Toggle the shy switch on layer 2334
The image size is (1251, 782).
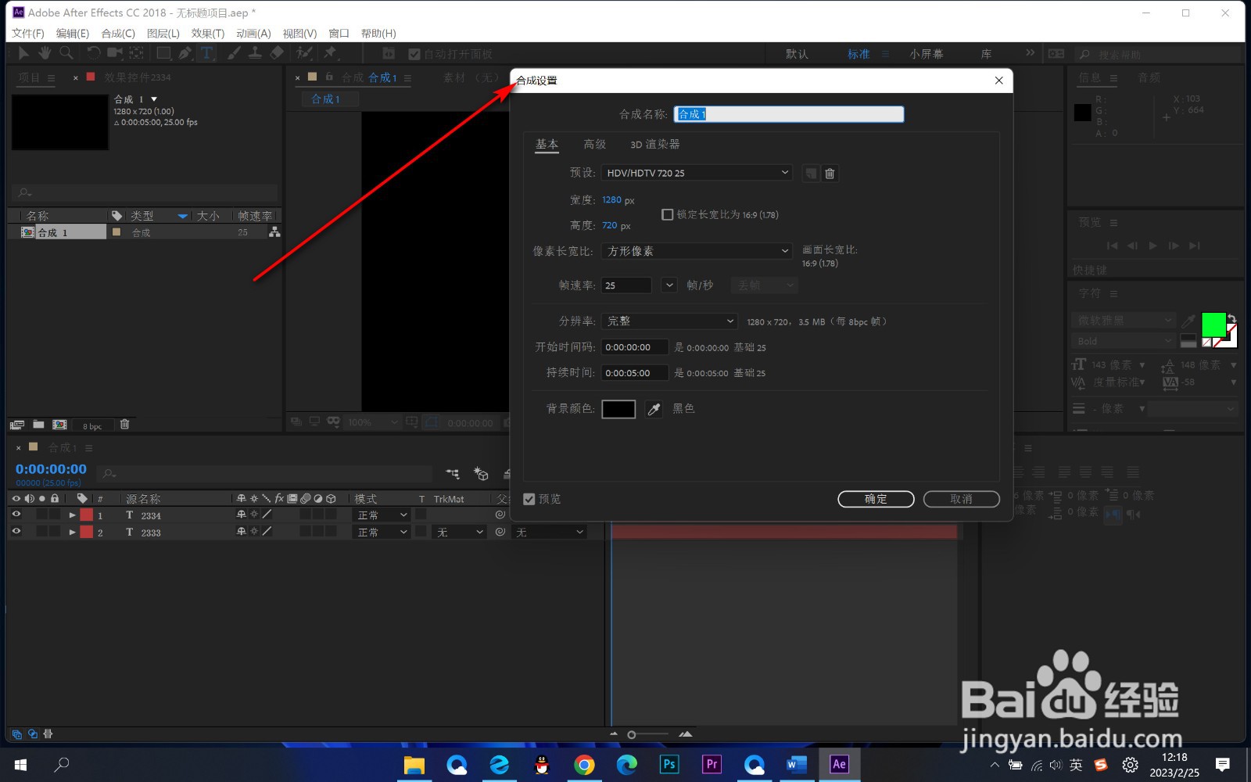click(242, 515)
